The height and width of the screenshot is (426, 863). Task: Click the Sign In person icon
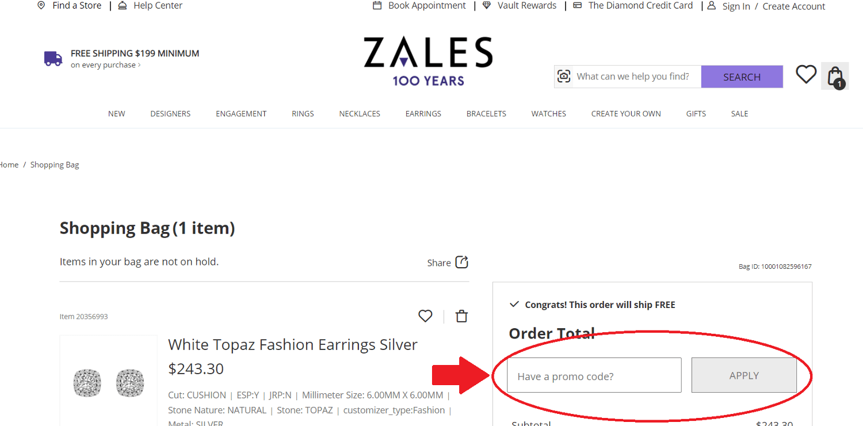(x=711, y=6)
